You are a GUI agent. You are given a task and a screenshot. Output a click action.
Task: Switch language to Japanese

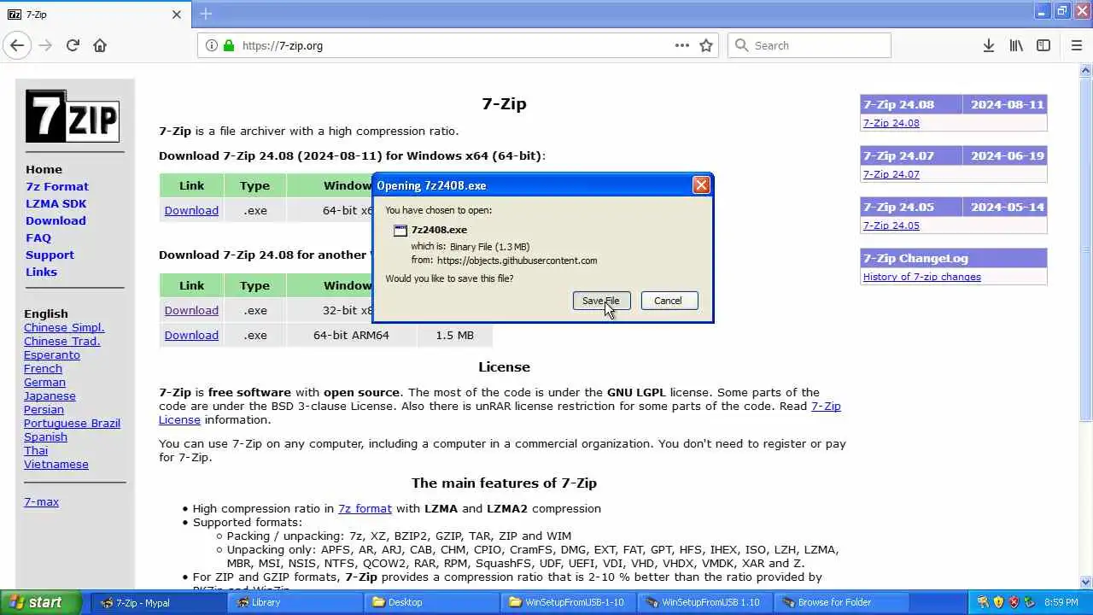[x=50, y=395]
